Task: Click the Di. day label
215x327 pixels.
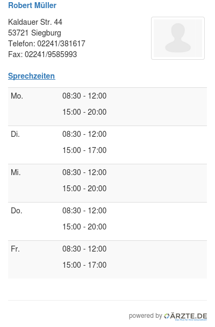Action: tap(15, 134)
